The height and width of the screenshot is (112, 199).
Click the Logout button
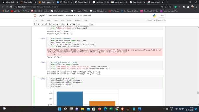(162, 15)
